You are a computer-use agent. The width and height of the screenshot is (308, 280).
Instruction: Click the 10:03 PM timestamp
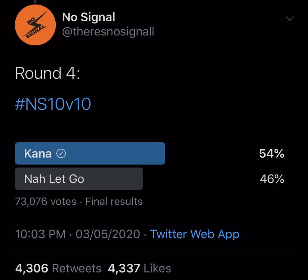click(x=40, y=234)
